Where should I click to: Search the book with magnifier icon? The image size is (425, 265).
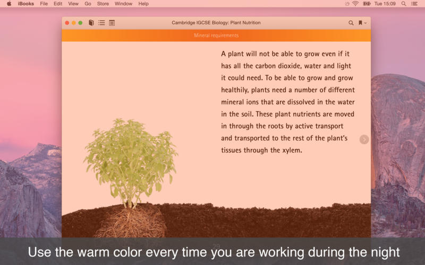(351, 23)
